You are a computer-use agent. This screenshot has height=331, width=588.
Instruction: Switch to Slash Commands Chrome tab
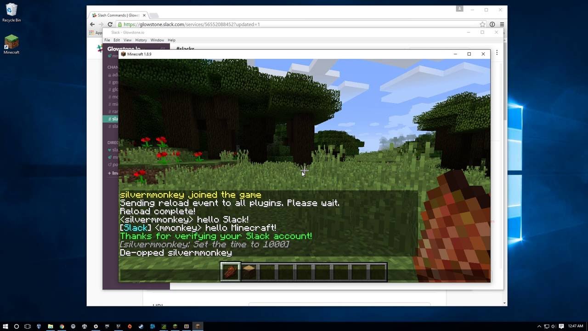tap(118, 15)
